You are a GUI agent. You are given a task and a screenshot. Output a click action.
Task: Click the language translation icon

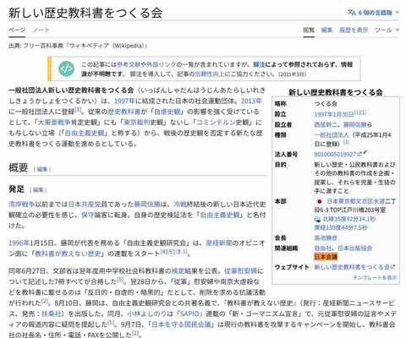[x=352, y=13]
